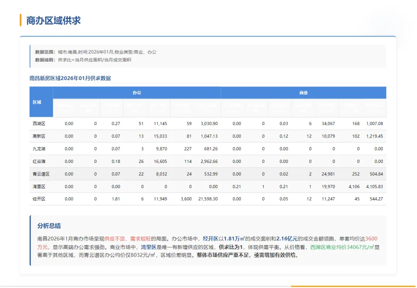Click the 2,962.66 cell in 红谷滩 row
The image size is (417, 288).
click(x=209, y=161)
